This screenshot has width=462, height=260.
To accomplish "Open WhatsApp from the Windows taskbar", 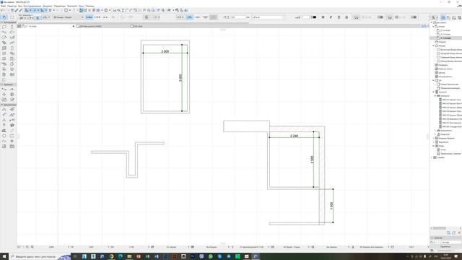I will pos(211,256).
